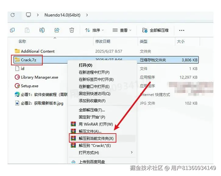Choose 全部解压缩(T)... menu entry
The width and height of the screenshot is (221, 176).
point(92,110)
